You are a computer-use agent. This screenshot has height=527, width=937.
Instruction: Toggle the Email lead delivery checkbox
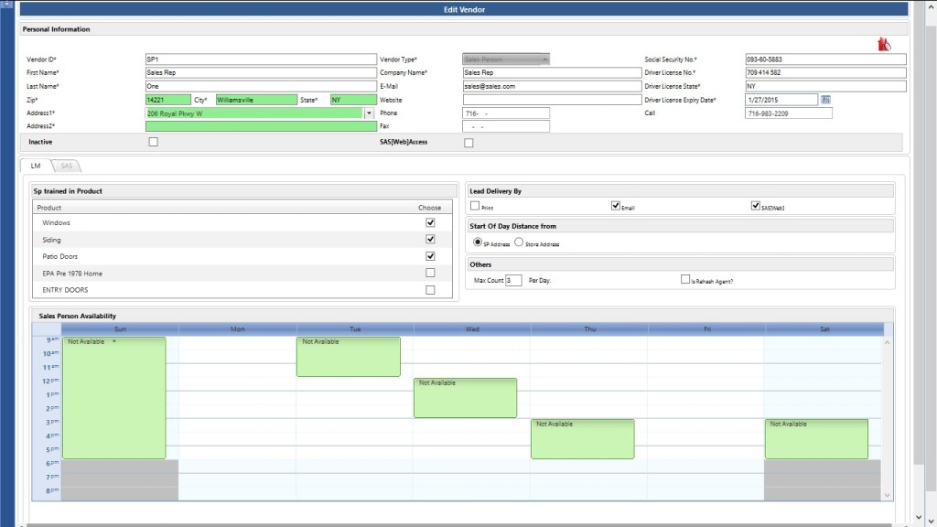(x=616, y=206)
